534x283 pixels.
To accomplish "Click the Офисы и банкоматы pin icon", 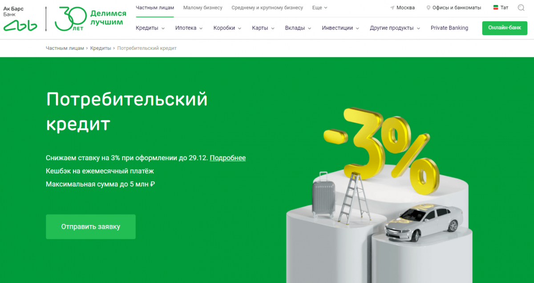I will click(x=428, y=8).
